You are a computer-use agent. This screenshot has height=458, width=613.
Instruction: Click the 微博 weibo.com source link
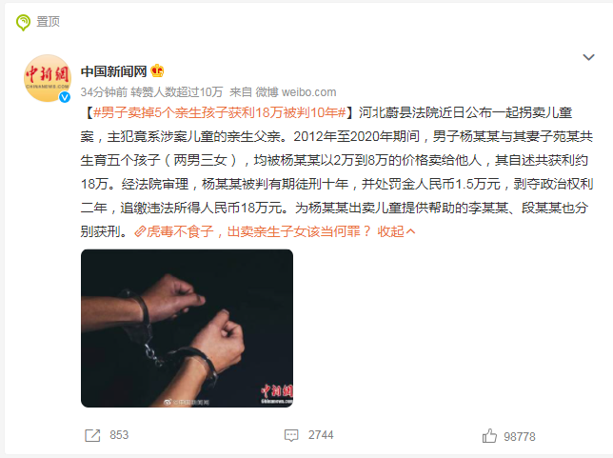[295, 92]
